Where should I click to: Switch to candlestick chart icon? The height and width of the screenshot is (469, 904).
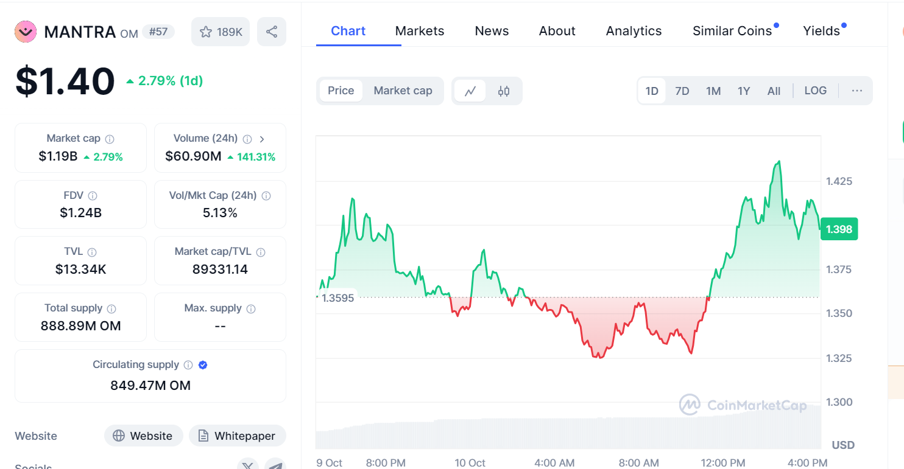504,91
